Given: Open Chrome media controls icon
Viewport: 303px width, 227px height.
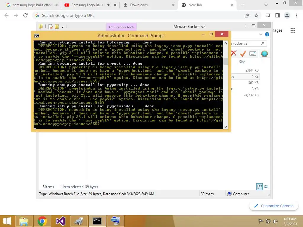Looking at the screenshot, I should pos(268,15).
